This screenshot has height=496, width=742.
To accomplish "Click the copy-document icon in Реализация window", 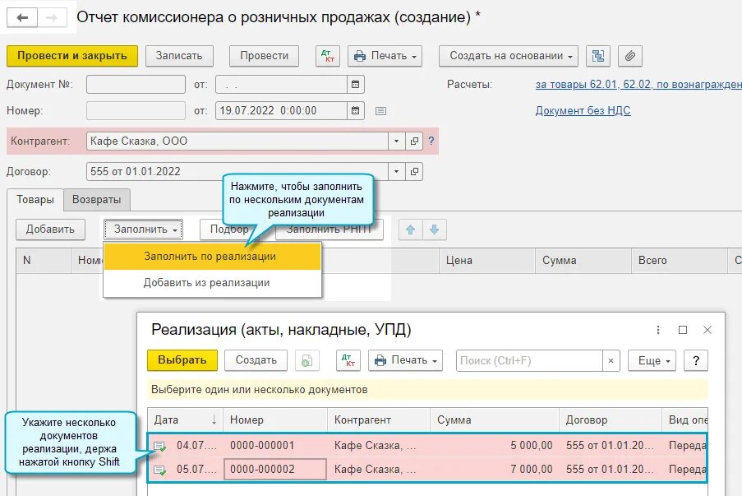I will click(x=306, y=360).
